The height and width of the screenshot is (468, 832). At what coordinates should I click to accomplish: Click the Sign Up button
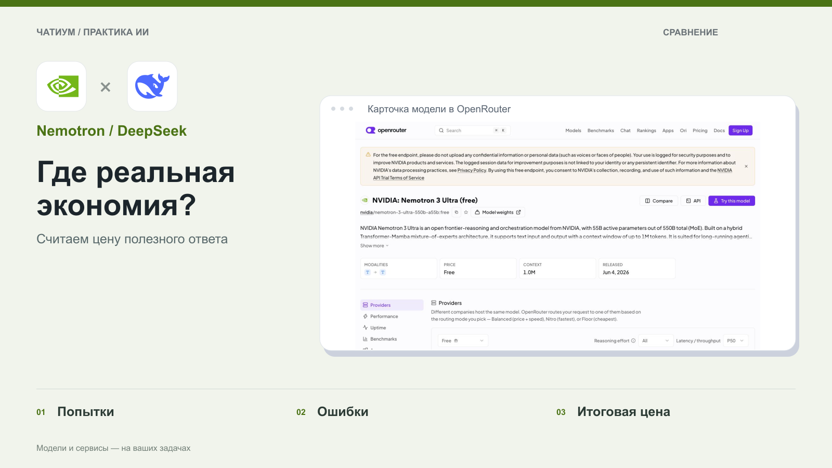pyautogui.click(x=740, y=131)
